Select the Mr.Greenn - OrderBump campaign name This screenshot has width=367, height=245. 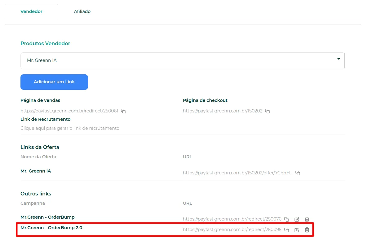(47, 217)
